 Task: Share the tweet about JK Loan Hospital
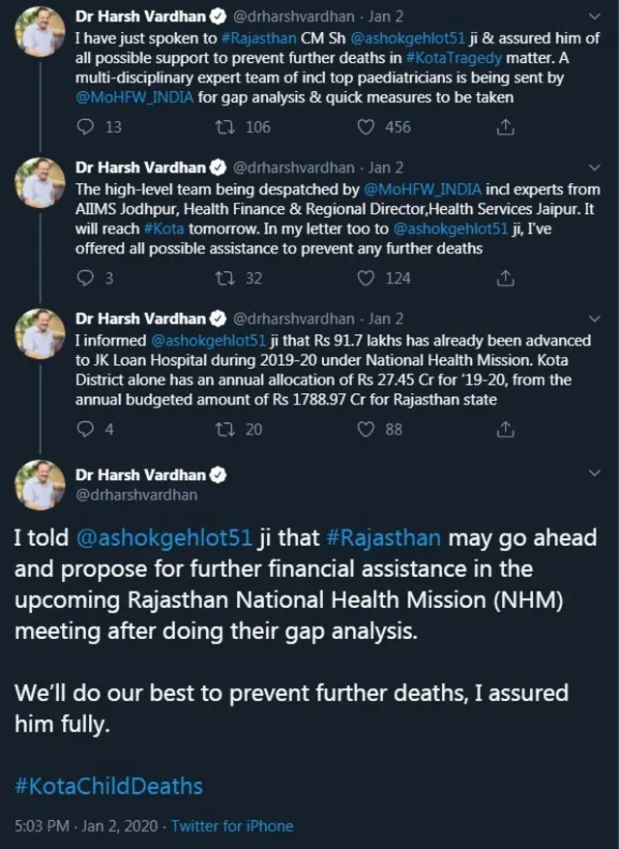pos(504,429)
